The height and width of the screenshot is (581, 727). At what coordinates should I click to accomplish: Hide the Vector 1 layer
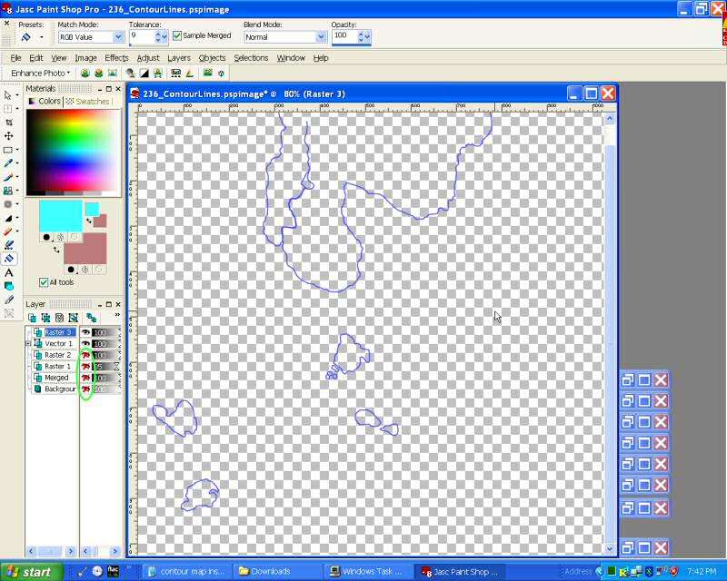pos(86,344)
